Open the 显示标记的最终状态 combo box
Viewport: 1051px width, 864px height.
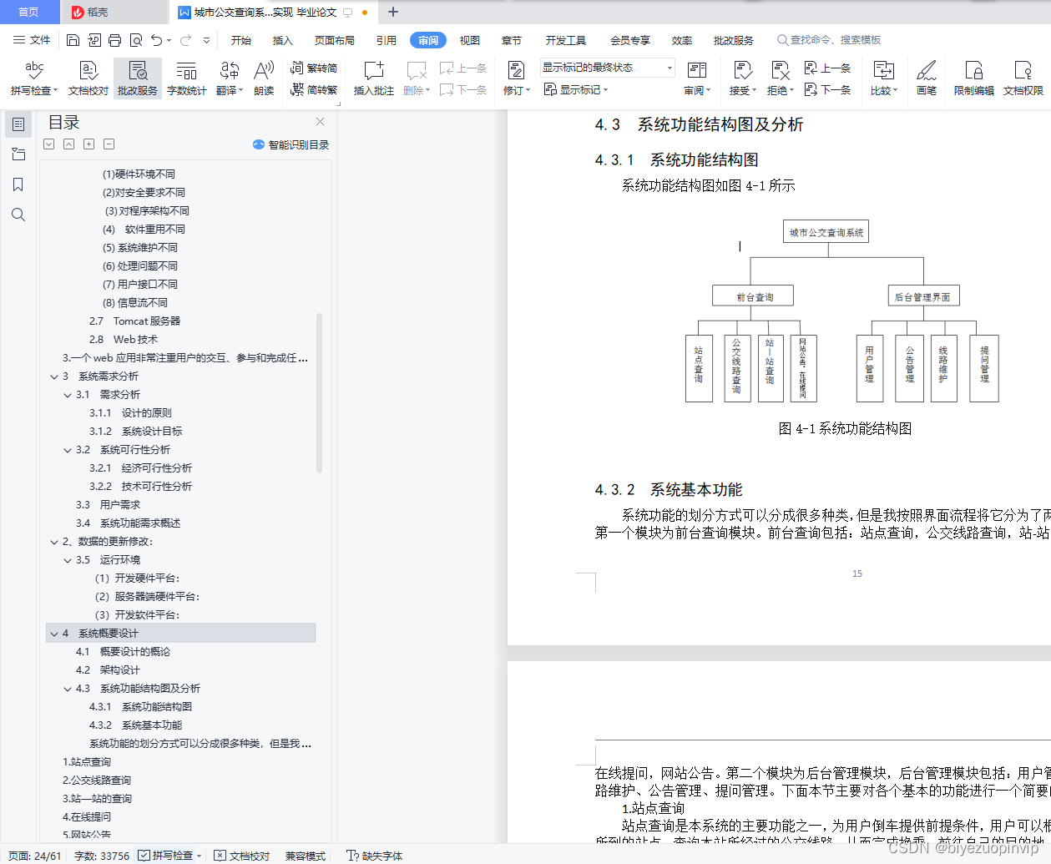(x=607, y=68)
